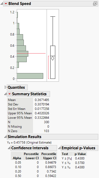This screenshot has height=178, width=99.
Task: Click the histogram axis label 0.6
Action: point(12,45)
